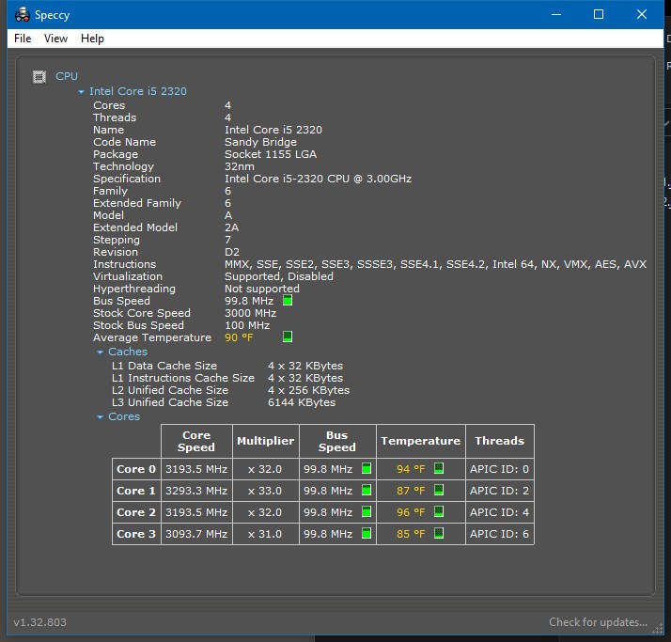Image resolution: width=671 pixels, height=642 pixels.
Task: Click the Core 3 row header
Action: pos(136,534)
